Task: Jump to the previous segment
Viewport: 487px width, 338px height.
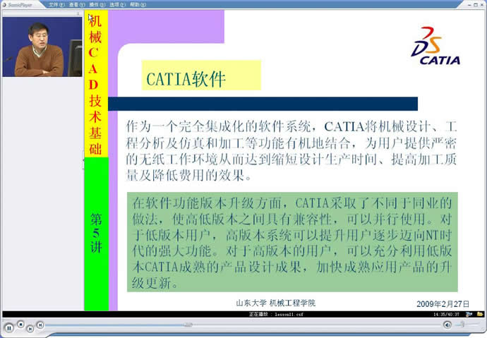Action: point(30,328)
